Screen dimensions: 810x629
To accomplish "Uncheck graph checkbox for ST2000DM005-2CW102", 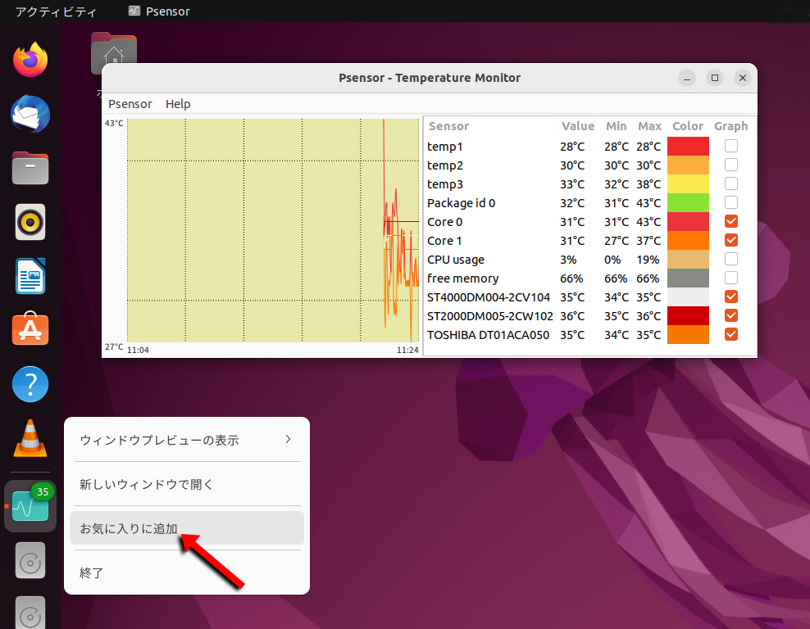I will click(731, 315).
